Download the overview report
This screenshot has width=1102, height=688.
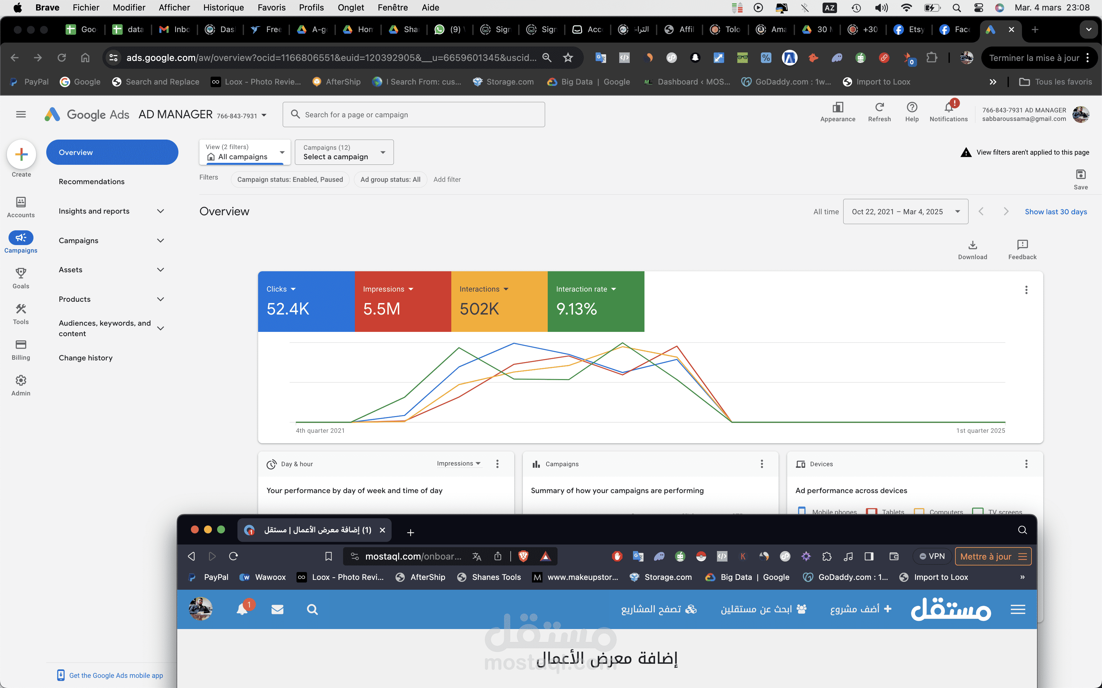pyautogui.click(x=973, y=250)
